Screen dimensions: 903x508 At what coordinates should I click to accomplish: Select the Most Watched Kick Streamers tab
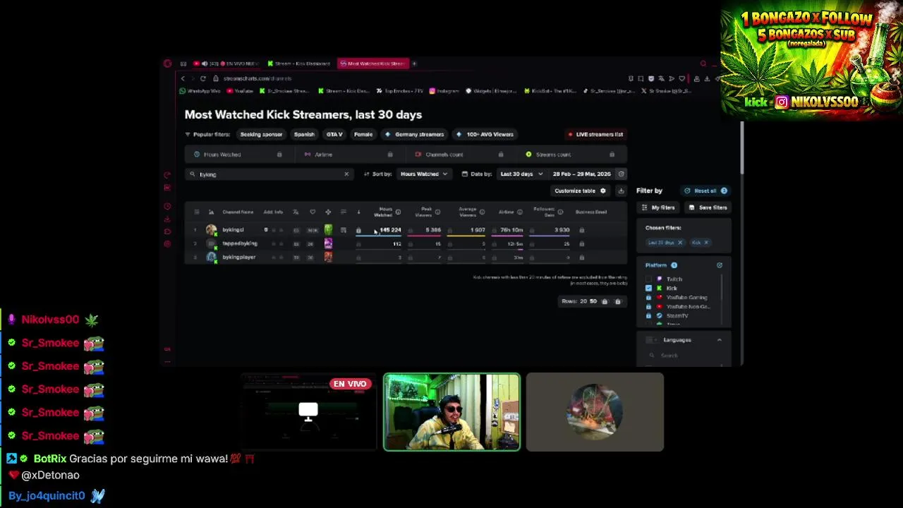372,64
